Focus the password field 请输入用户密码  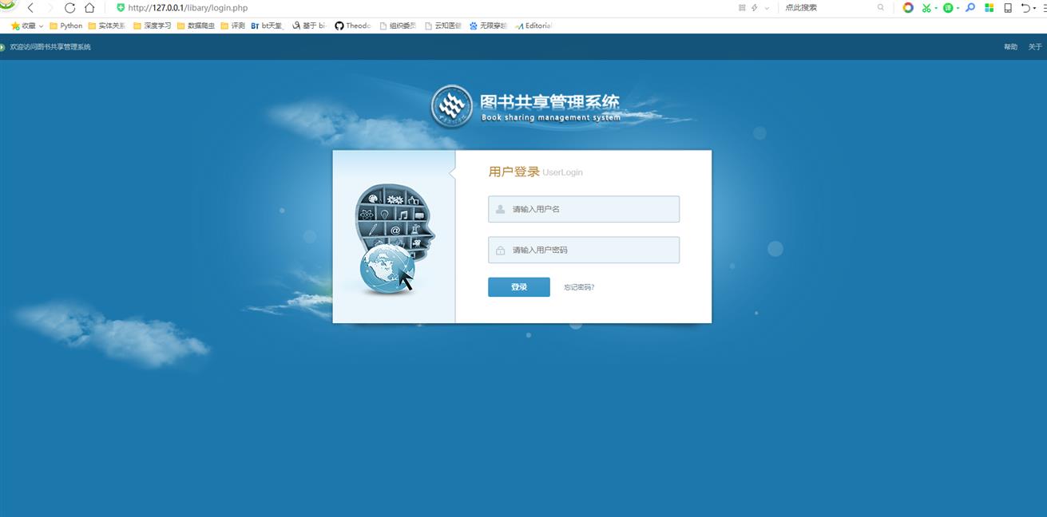click(584, 250)
